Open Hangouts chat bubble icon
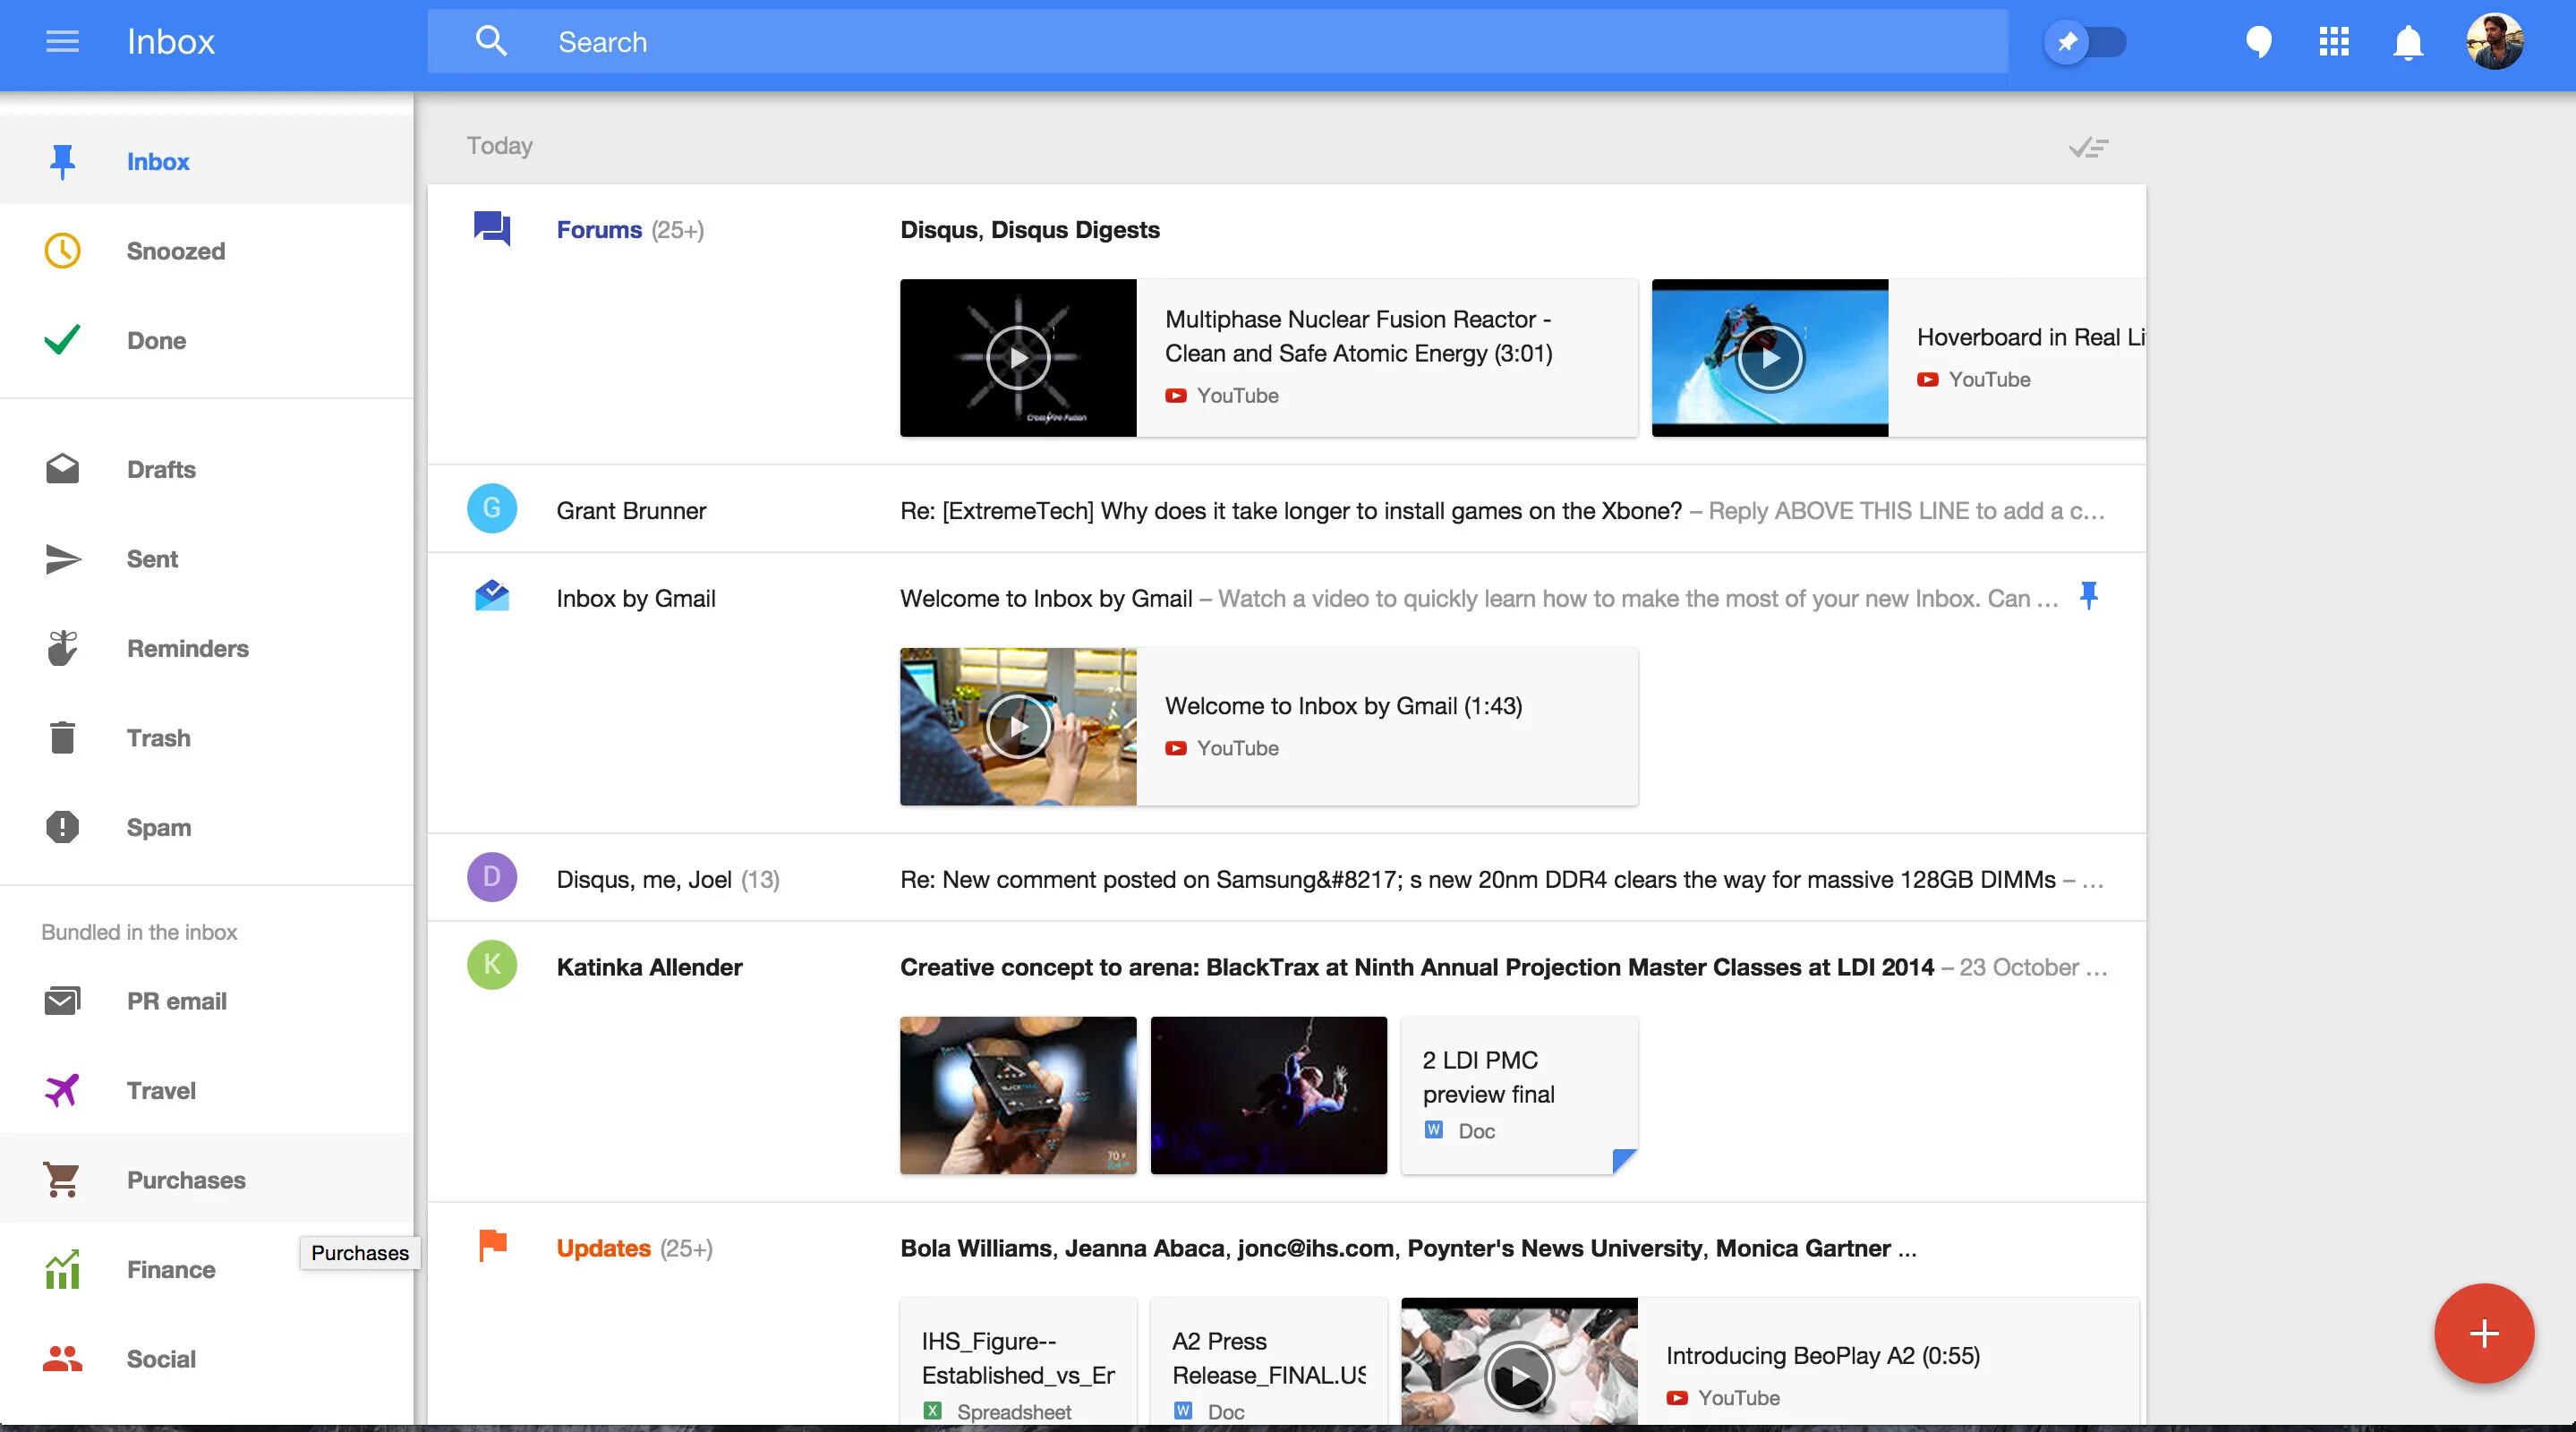Image resolution: width=2576 pixels, height=1432 pixels. pos(2258,42)
